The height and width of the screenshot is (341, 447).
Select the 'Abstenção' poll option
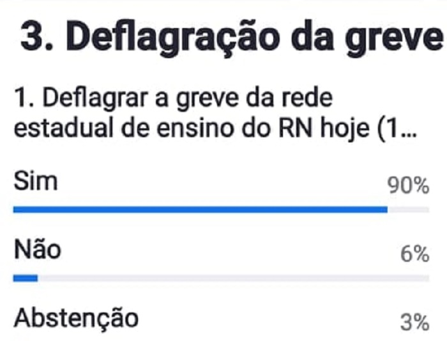pos(76,319)
